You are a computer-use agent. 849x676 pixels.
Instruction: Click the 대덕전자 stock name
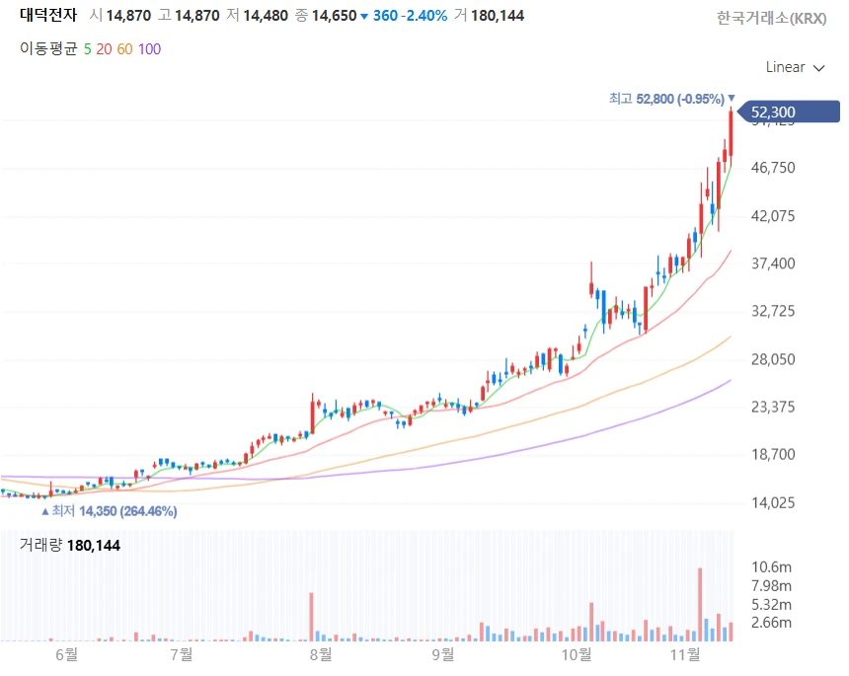(47, 16)
